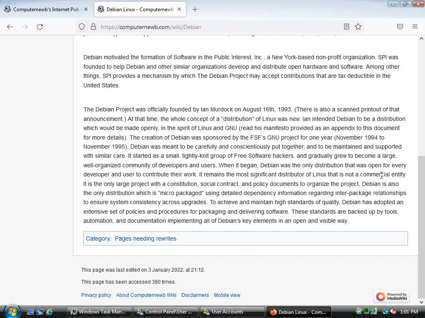Image resolution: width=425 pixels, height=318 pixels.
Task: Open the Disclaimers link
Action: coord(195,295)
